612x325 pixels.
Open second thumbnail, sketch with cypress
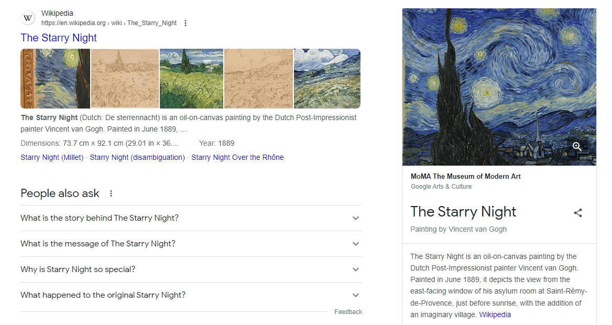point(125,79)
